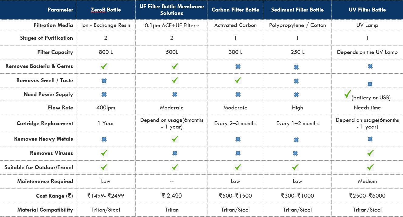Select the ZeroB Bottle column header
The image size is (403, 217).
[x=106, y=10]
